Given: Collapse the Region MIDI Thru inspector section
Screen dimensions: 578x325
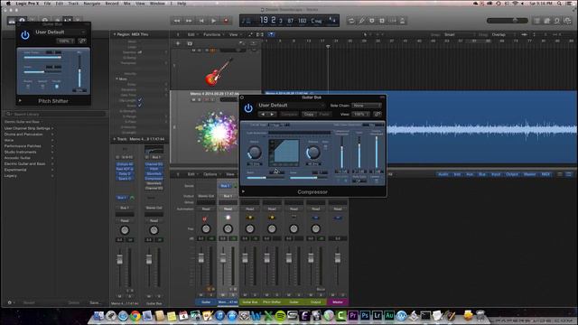Looking at the screenshot, I should [x=115, y=34].
